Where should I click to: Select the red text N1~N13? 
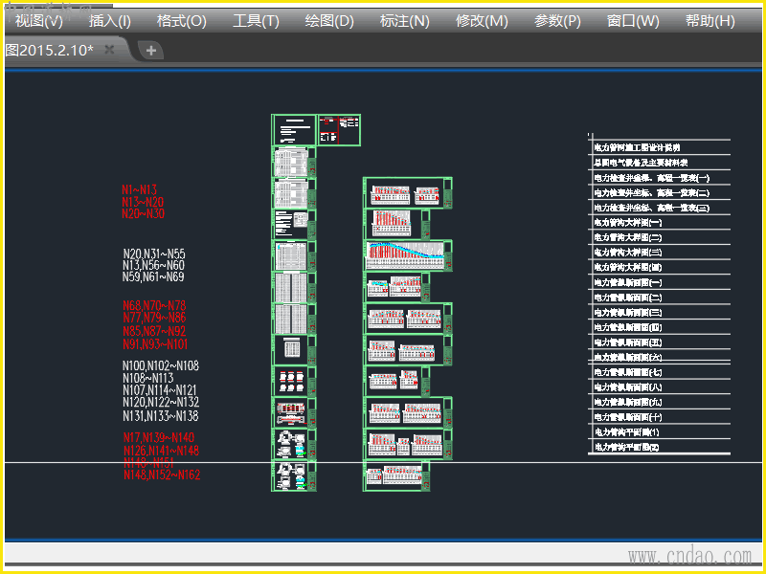point(139,189)
